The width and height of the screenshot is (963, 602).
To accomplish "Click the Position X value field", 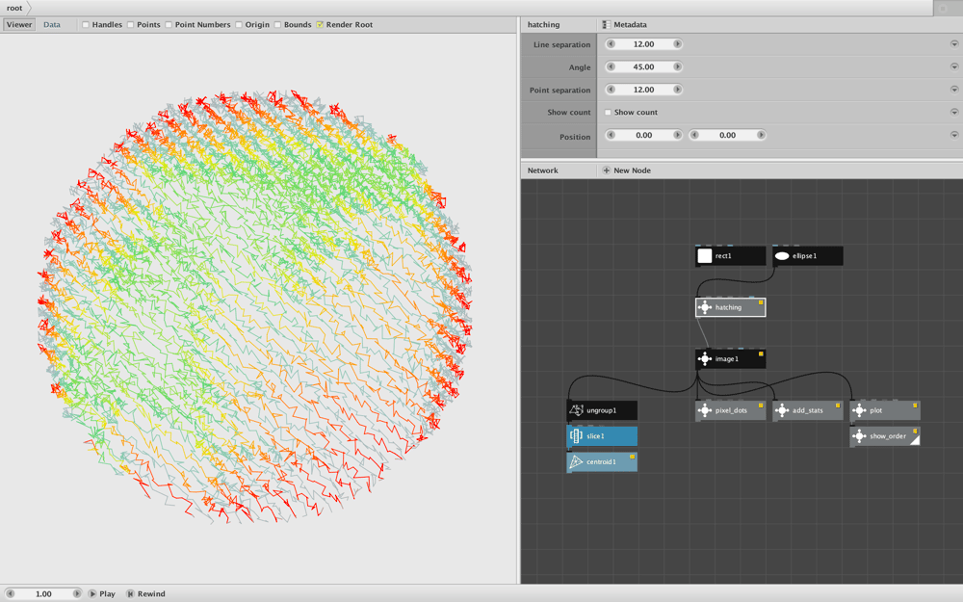I will click(x=643, y=135).
